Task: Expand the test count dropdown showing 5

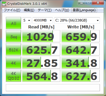Action: [27, 20]
